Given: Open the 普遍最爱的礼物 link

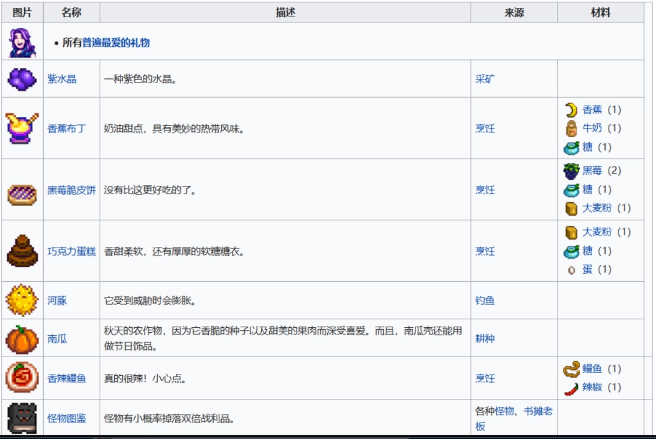Looking at the screenshot, I should click(x=116, y=43).
